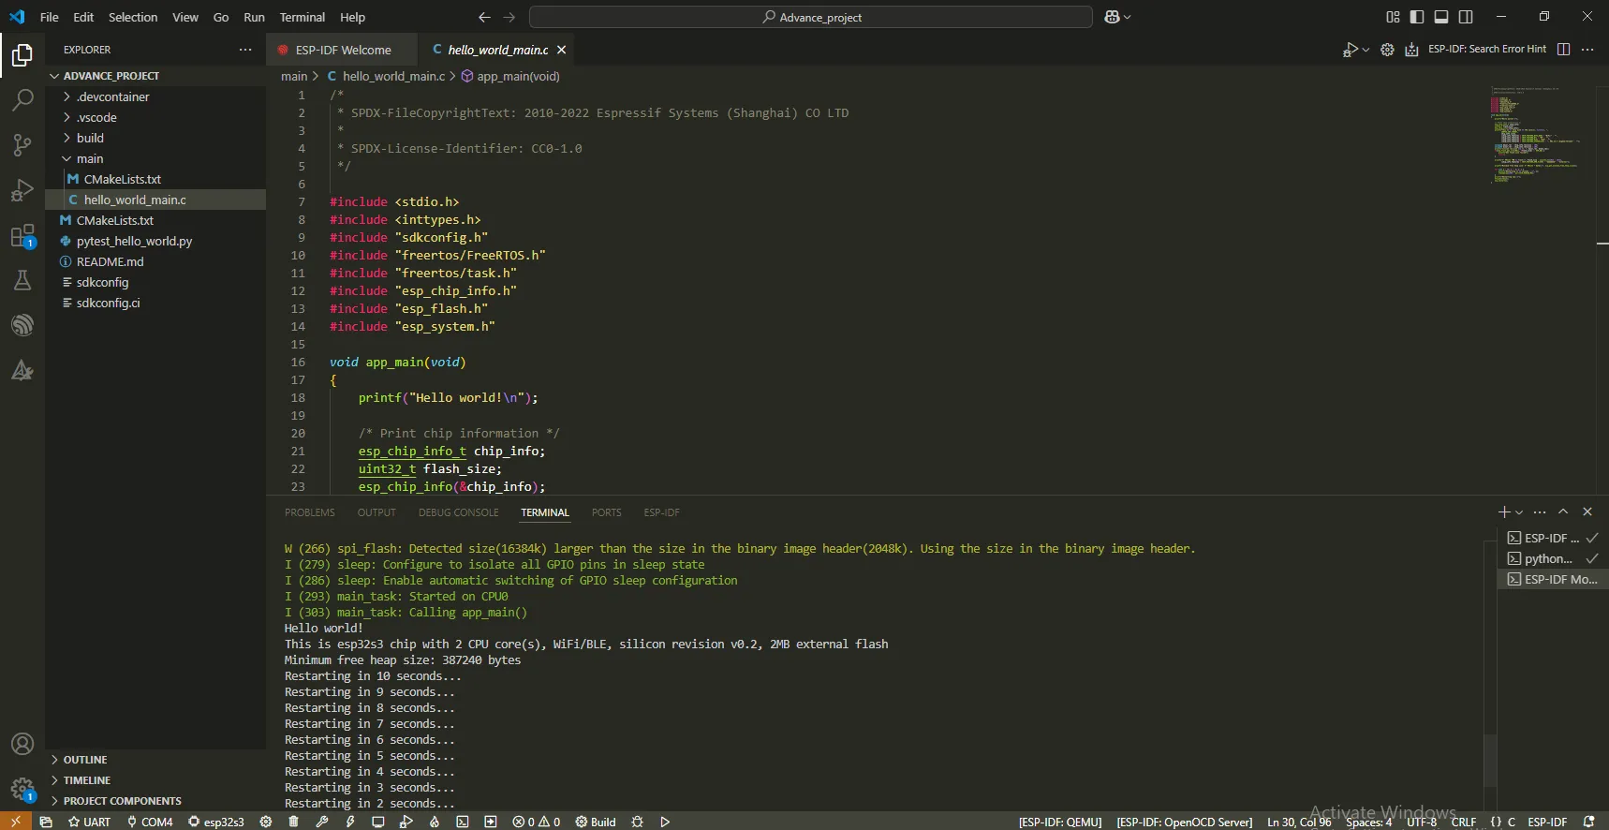Click the Build button in status bar
This screenshot has height=830, width=1609.
click(596, 822)
